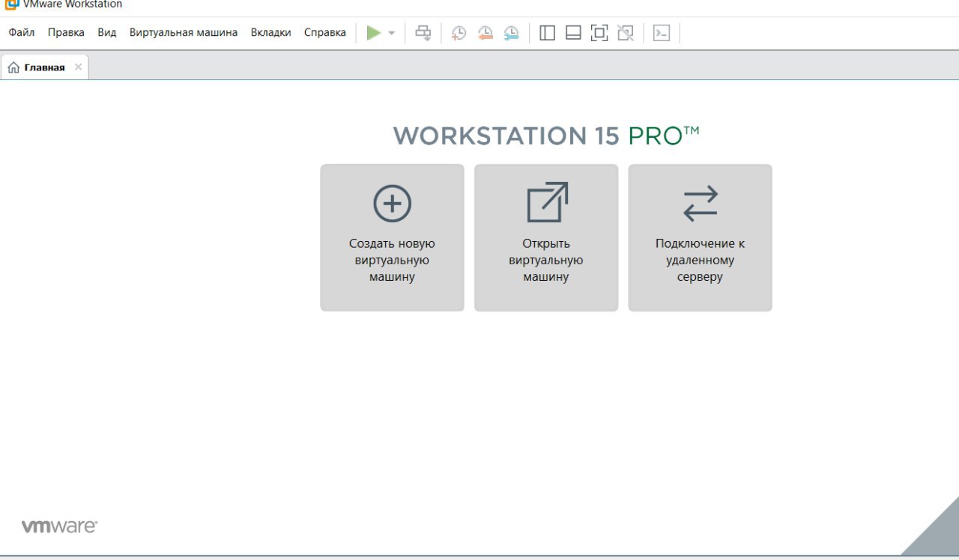This screenshot has height=560, width=959.
Task: Click the Take Snapshot clock icon
Action: click(459, 33)
